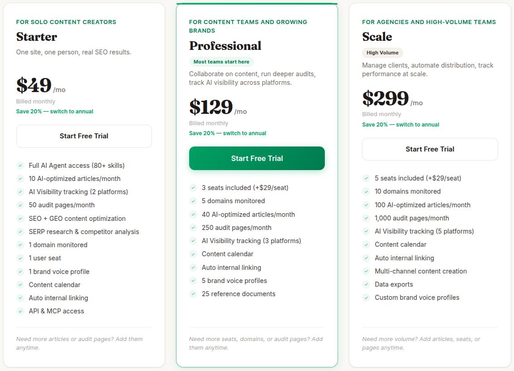The image size is (514, 371).
Task: Click the 'Professional' plan heading
Action: pyautogui.click(x=225, y=46)
